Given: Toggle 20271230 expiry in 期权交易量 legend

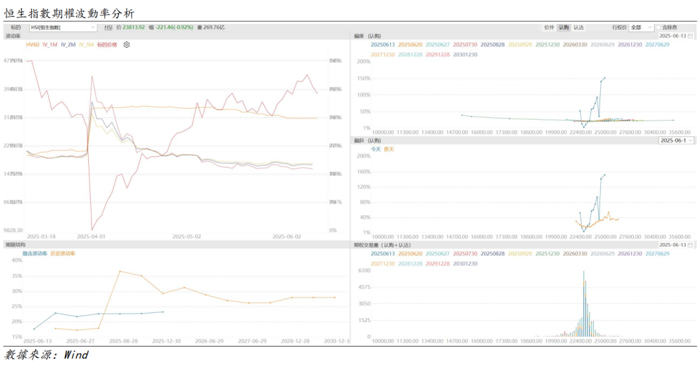Looking at the screenshot, I should point(382,264).
